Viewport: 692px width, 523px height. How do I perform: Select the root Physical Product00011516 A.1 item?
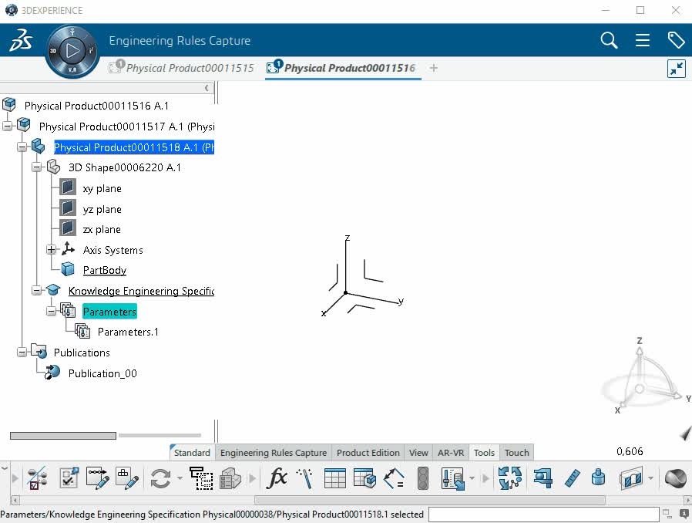96,106
